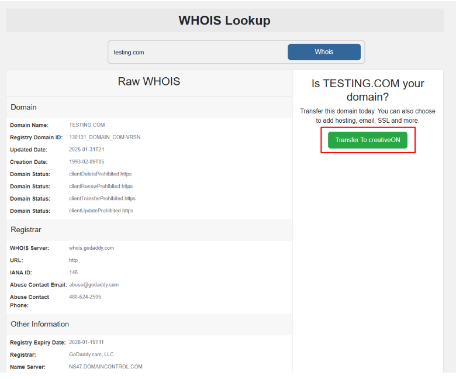Click the GoDaddy.com, LLC registrar value

(91, 354)
